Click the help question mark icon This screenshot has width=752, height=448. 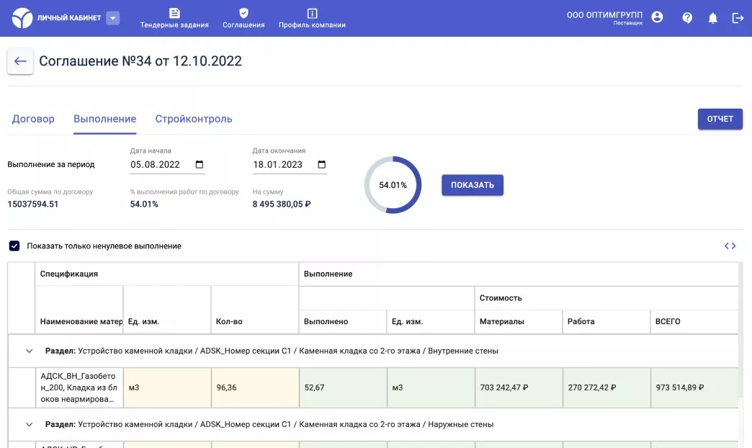coord(687,18)
